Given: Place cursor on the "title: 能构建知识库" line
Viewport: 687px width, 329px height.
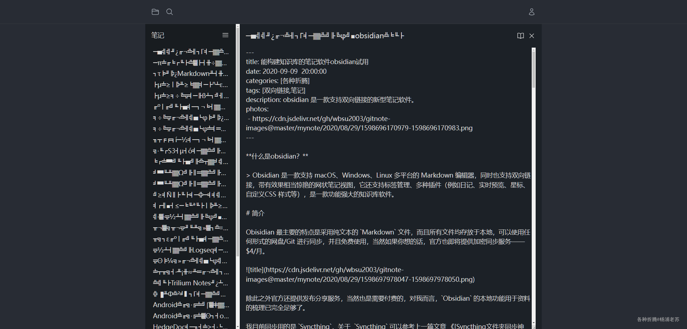Looking at the screenshot, I should point(307,62).
